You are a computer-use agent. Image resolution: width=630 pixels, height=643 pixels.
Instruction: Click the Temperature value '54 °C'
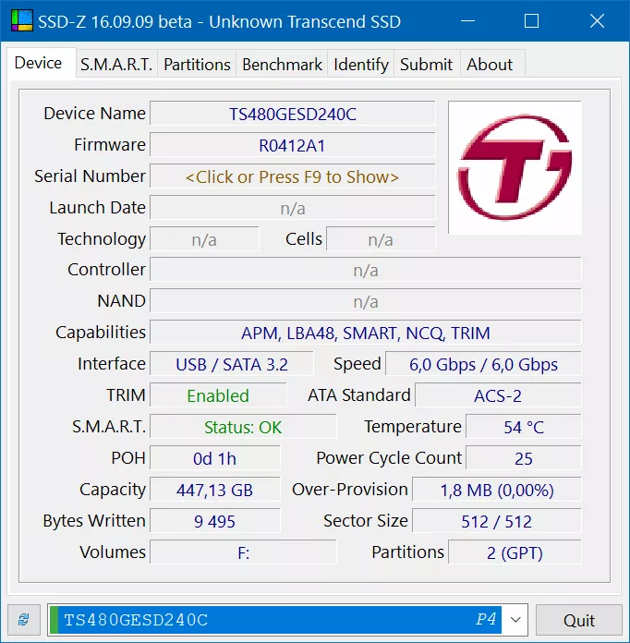tap(524, 427)
